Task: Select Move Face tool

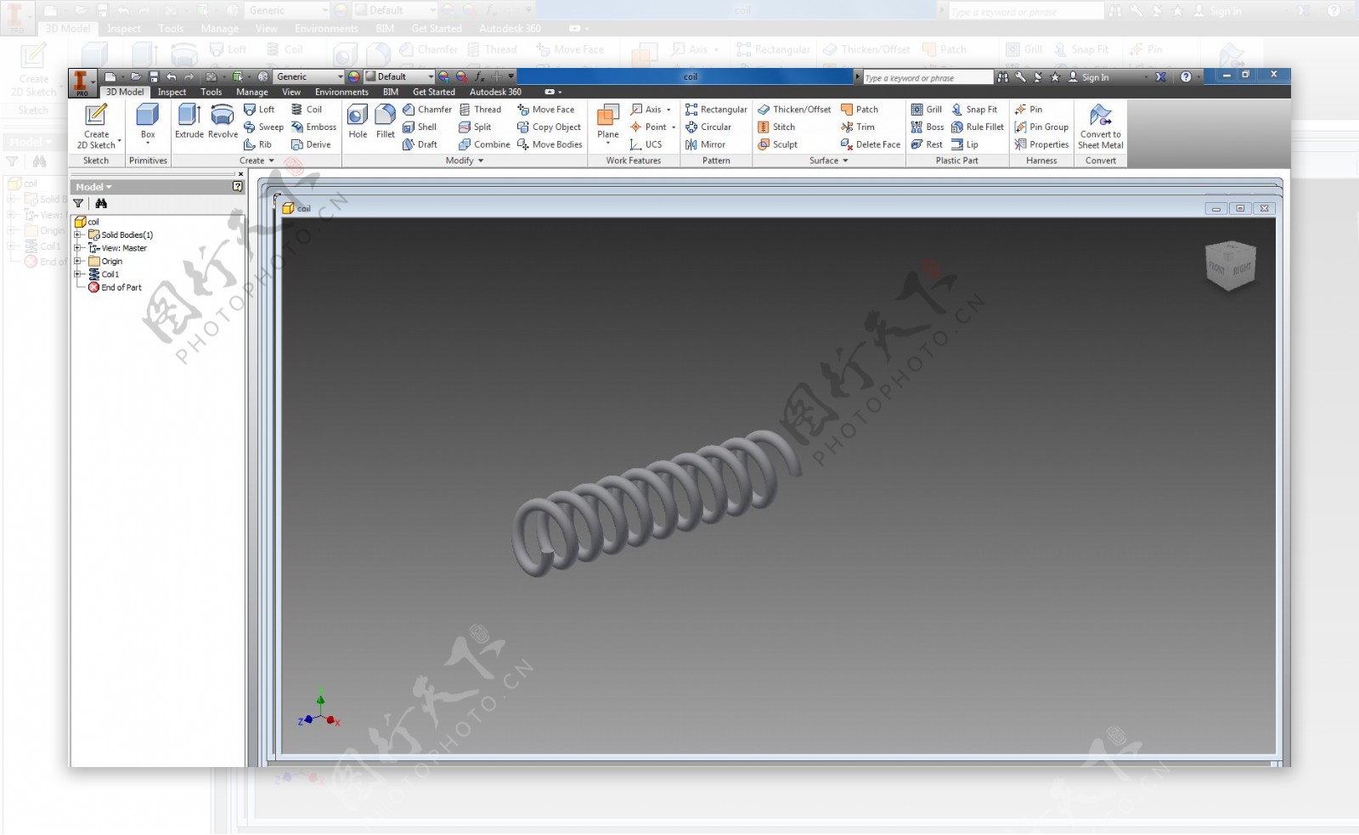Action: point(546,110)
